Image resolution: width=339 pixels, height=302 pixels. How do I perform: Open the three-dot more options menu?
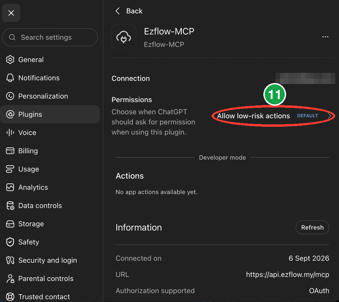click(x=325, y=37)
